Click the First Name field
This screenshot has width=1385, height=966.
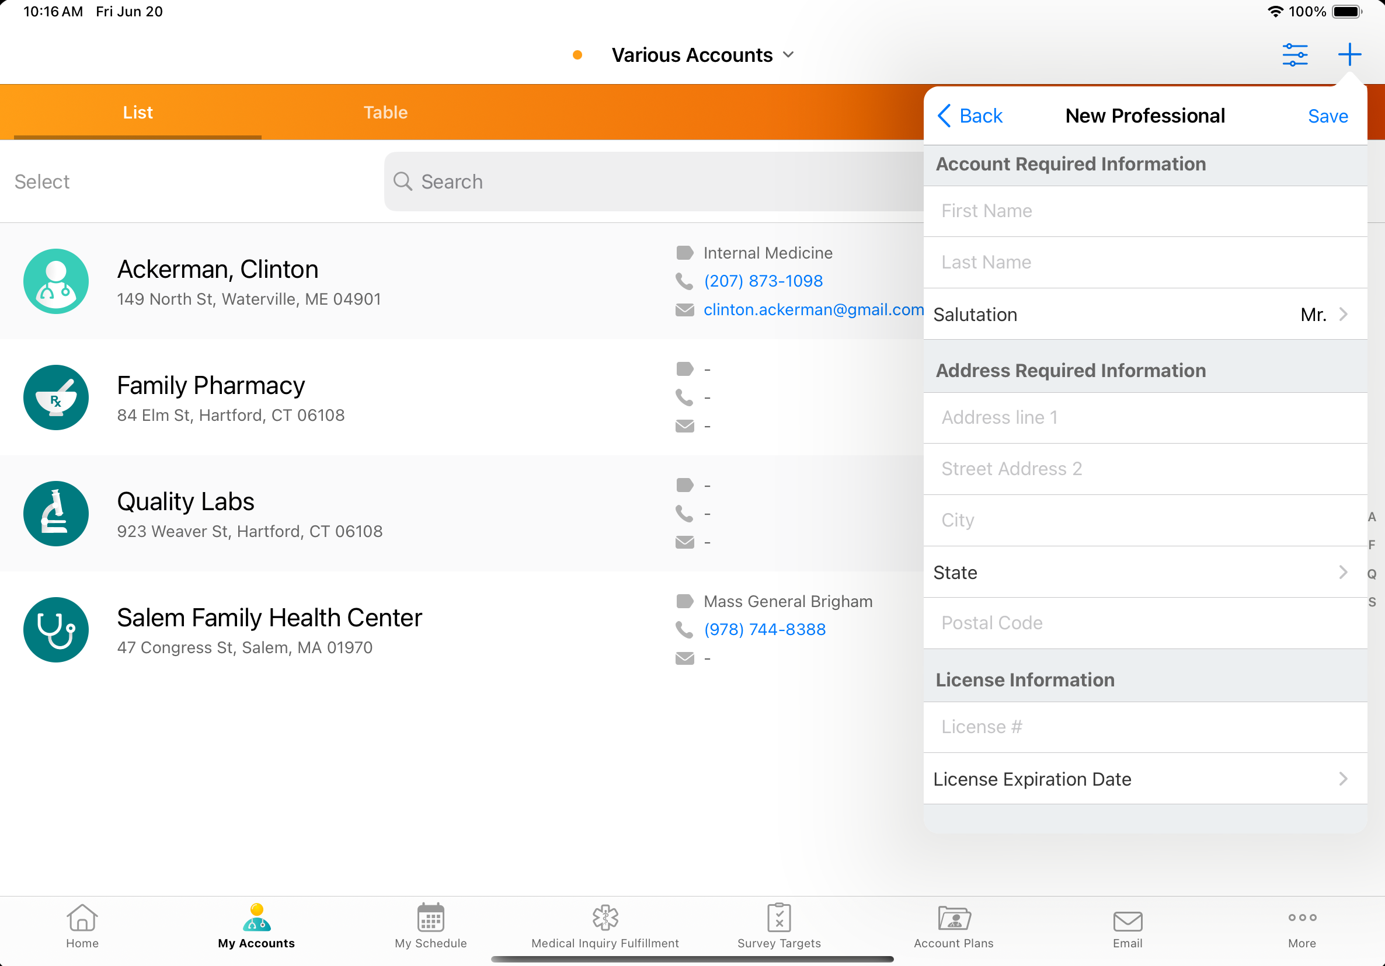1144,211
